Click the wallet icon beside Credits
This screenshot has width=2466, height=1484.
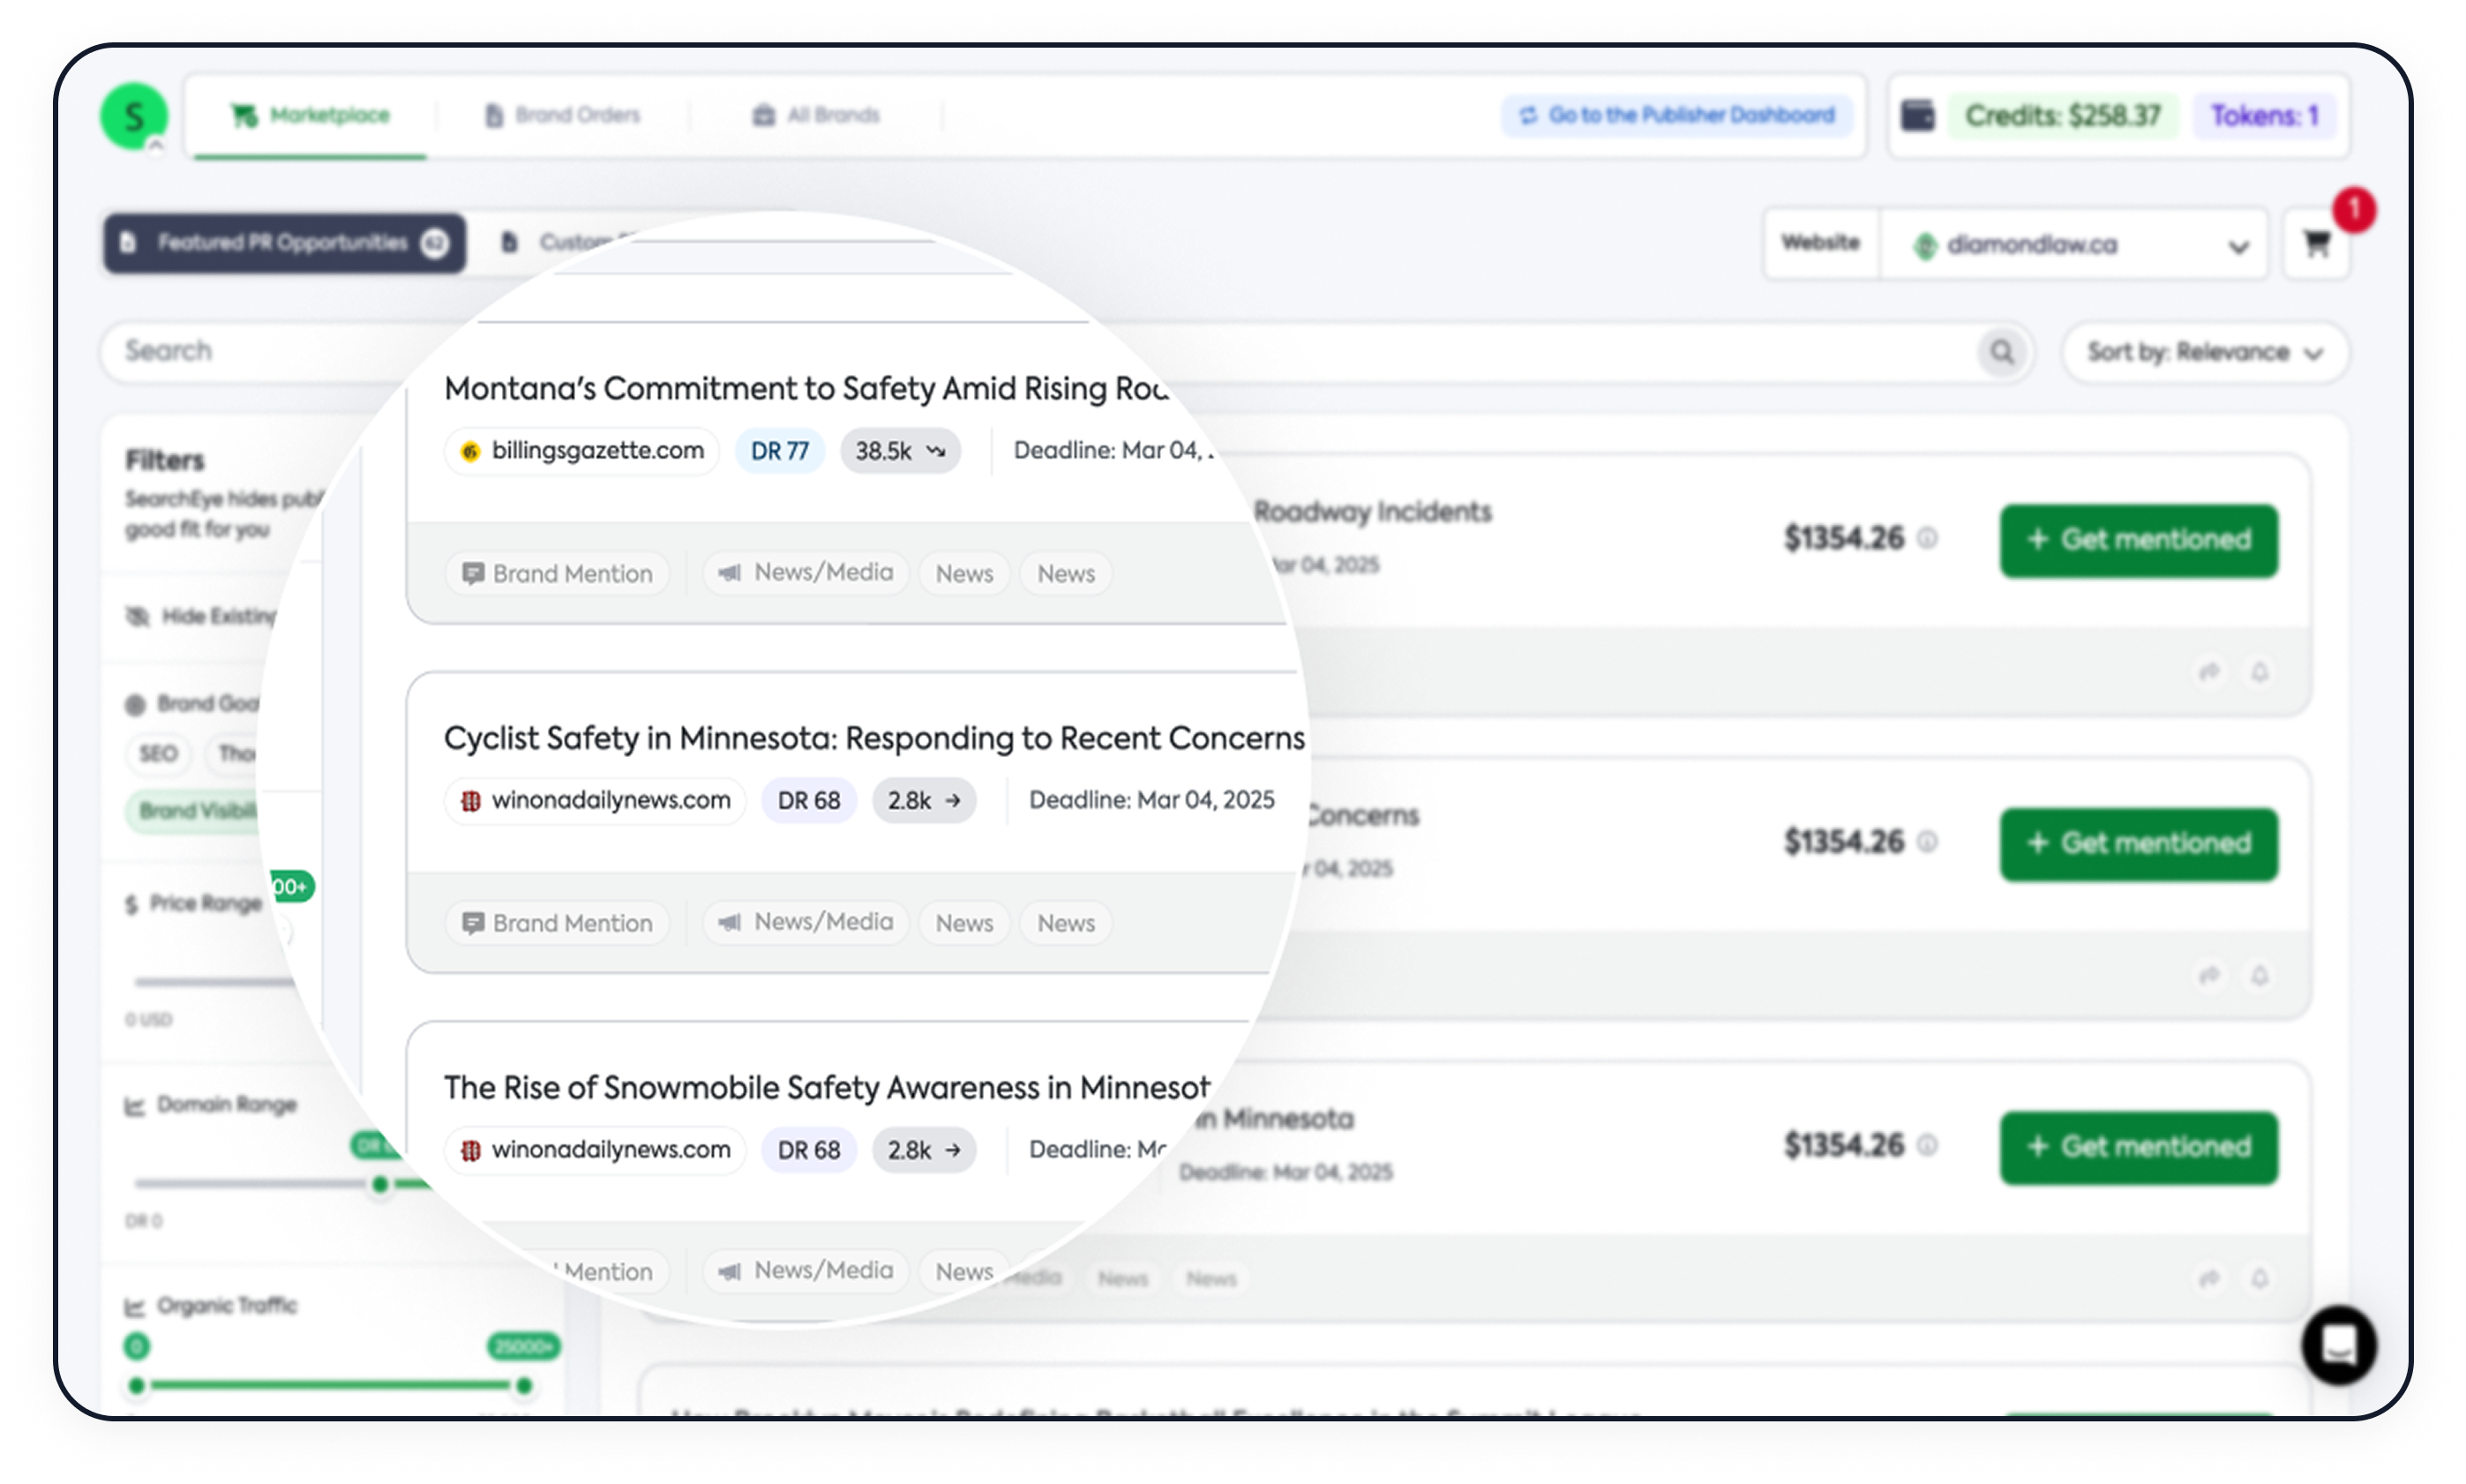tap(1917, 115)
